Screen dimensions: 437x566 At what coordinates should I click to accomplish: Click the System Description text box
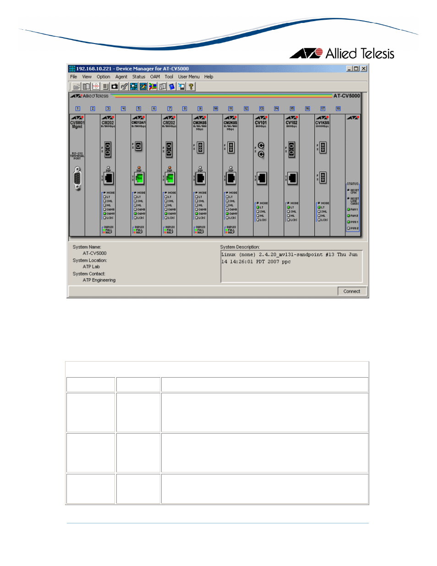coord(291,266)
